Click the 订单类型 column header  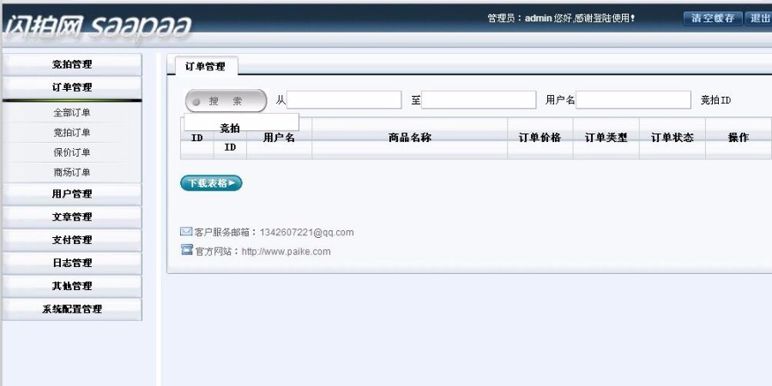tap(606, 138)
